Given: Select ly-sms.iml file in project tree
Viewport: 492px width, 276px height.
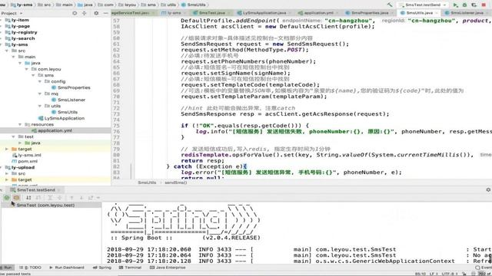Looking at the screenshot, I should 26,155.
